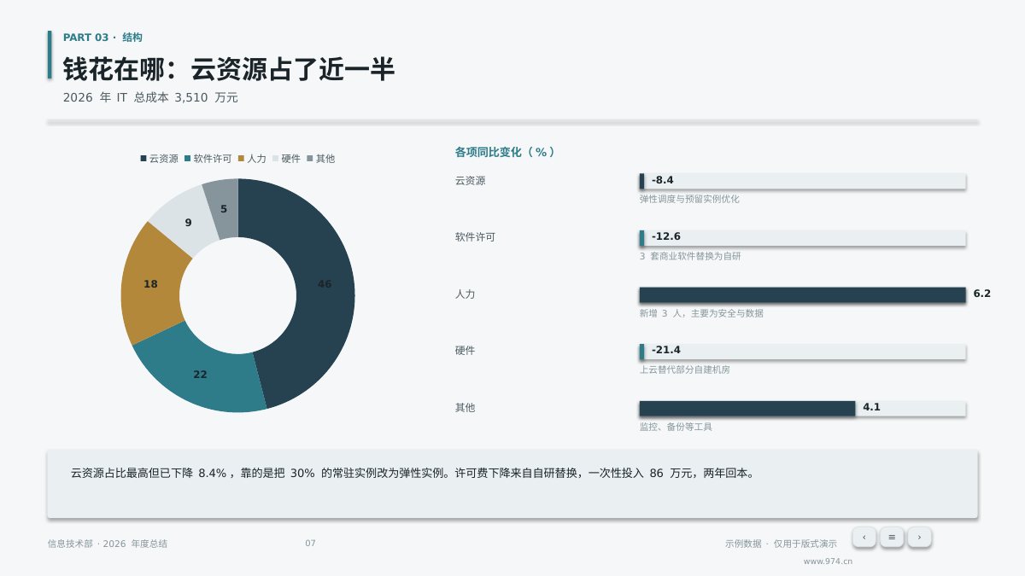Click the note 监控、备份等工具
Image resolution: width=1025 pixels, height=576 pixels.
click(x=676, y=427)
